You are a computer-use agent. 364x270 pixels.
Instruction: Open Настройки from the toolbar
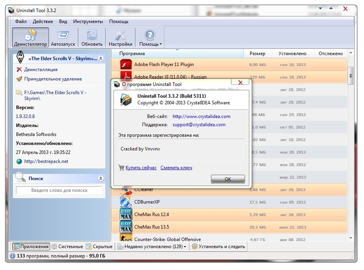click(121, 37)
